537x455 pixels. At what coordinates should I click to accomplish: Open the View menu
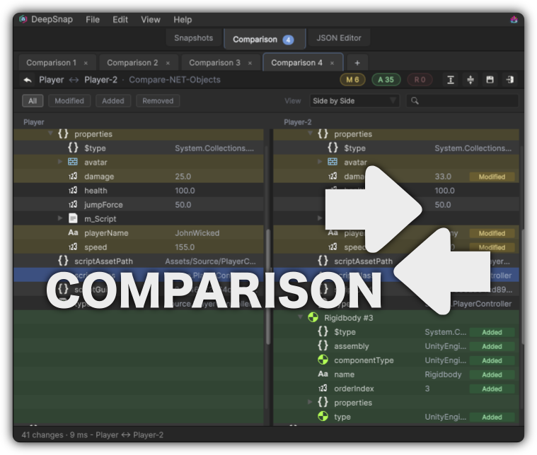click(x=151, y=20)
